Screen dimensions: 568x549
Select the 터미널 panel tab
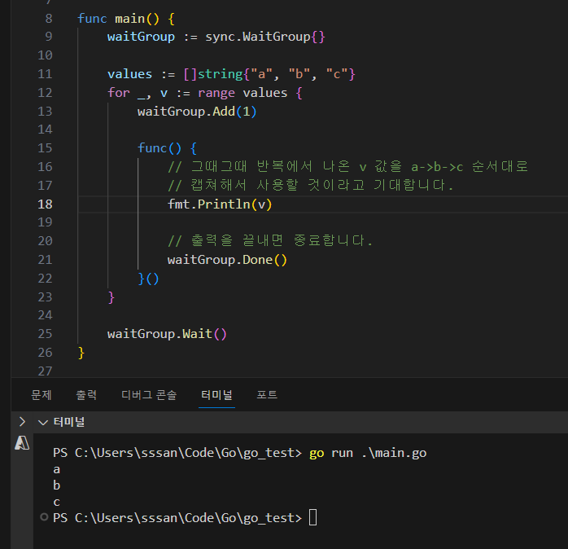pos(217,395)
